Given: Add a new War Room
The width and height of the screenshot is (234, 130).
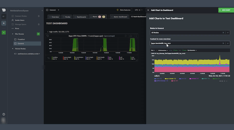Looking at the screenshot, I should tap(38, 34).
